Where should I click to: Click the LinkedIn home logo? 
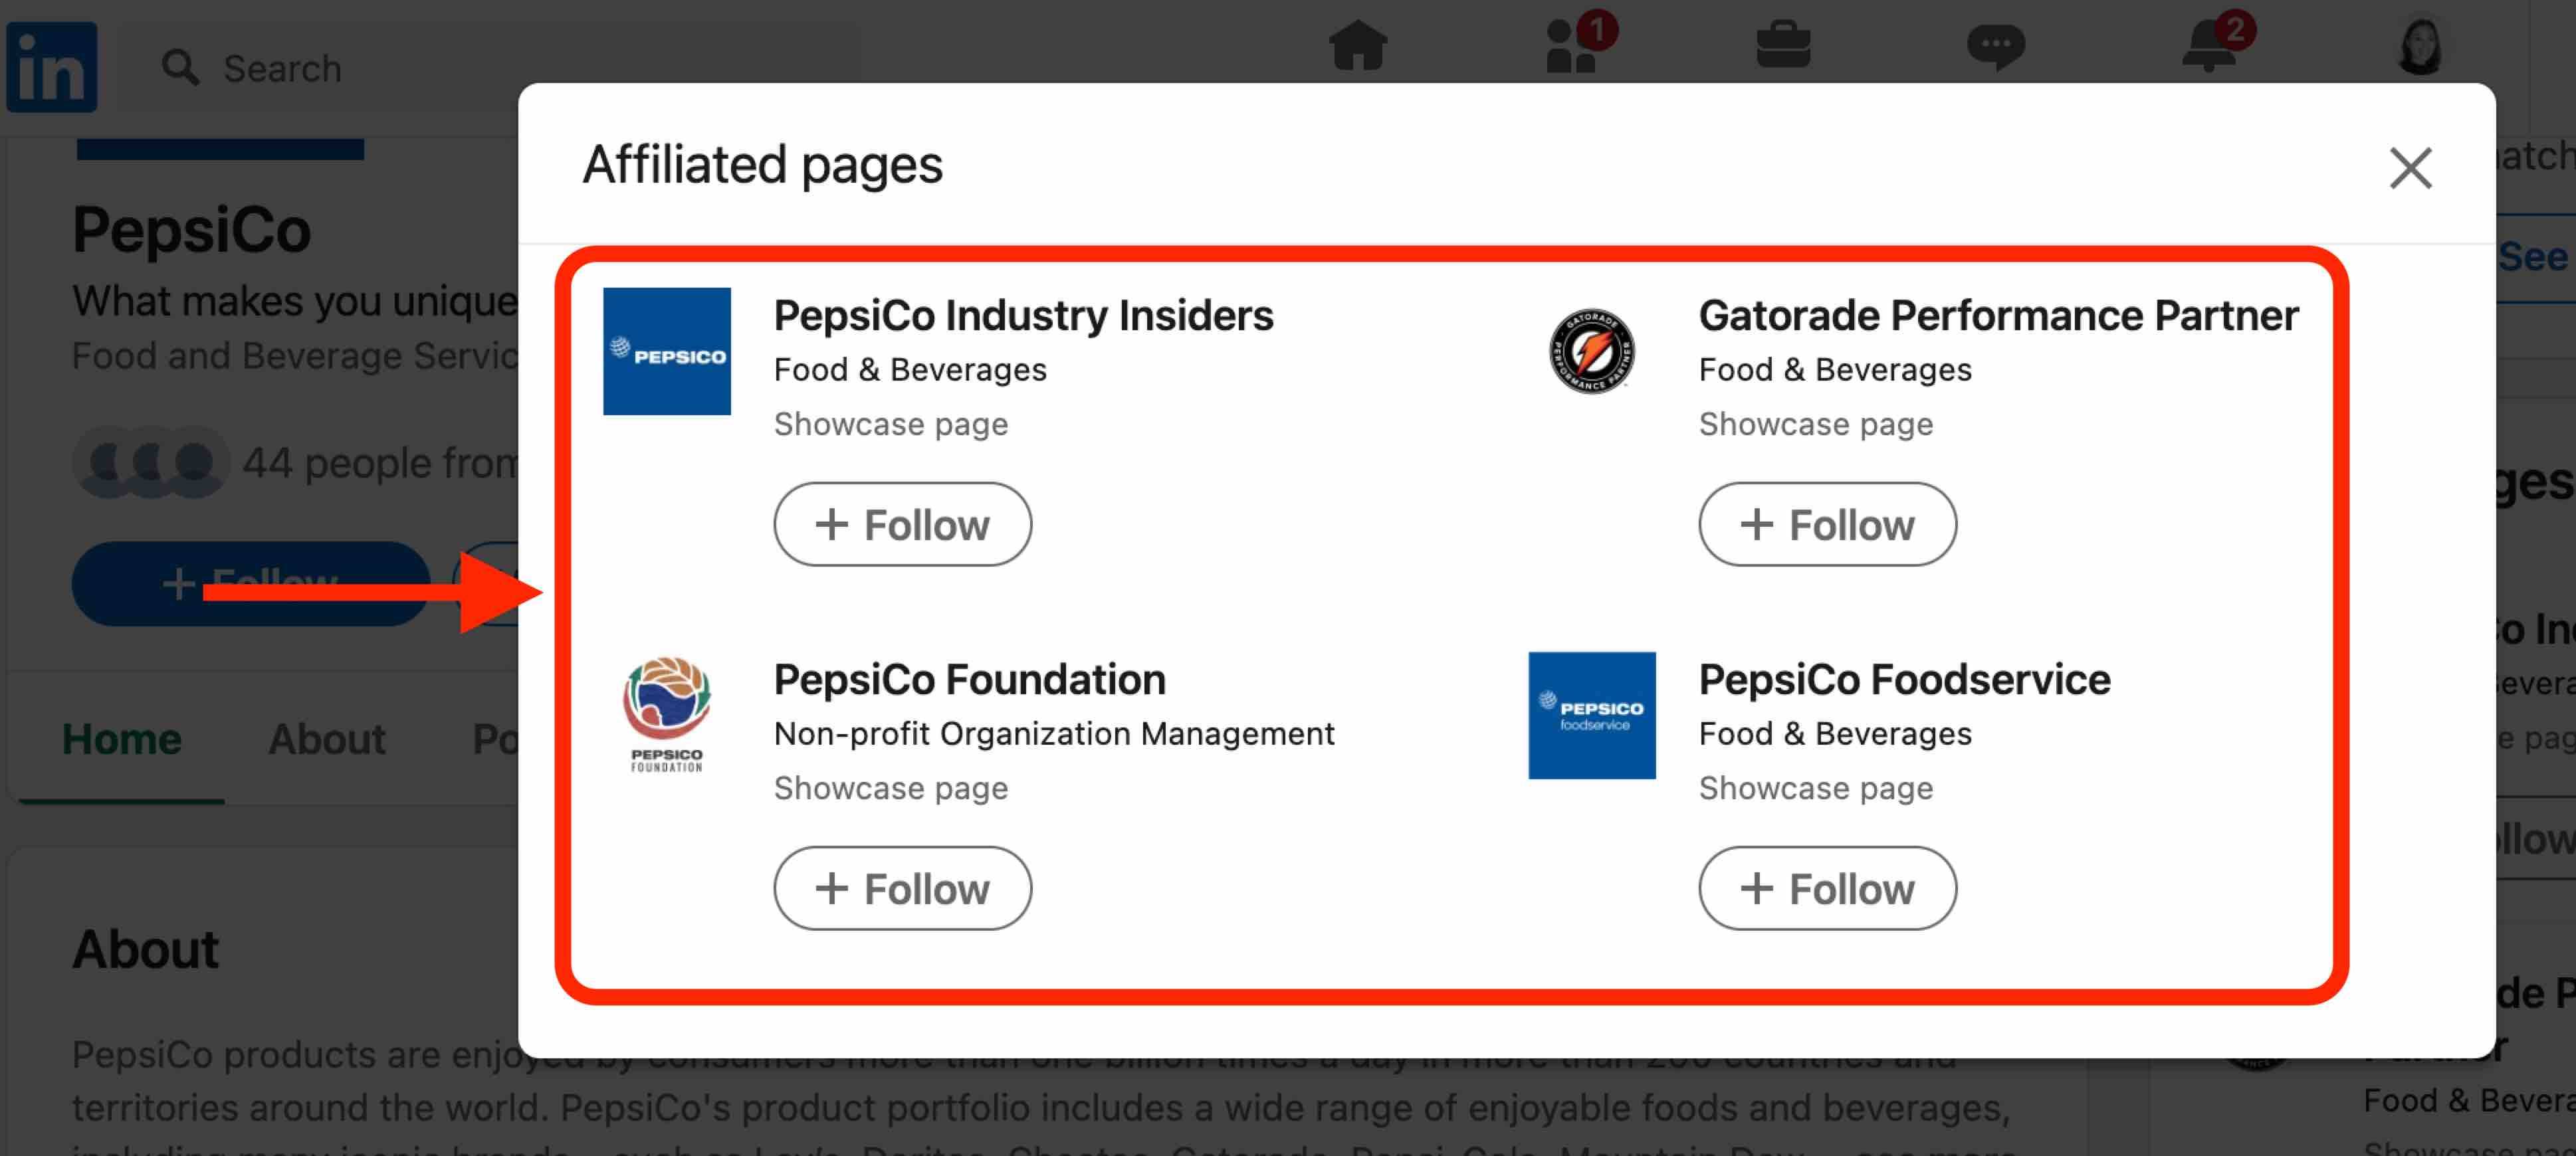click(50, 66)
